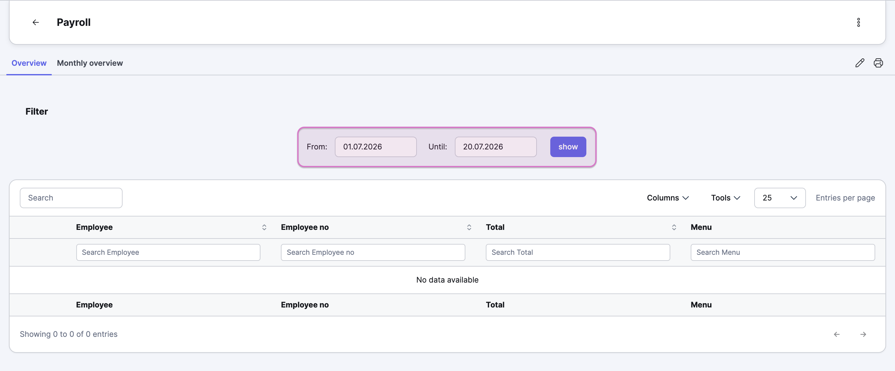Click the Employee no header in the table's top row
895x371 pixels.
305,227
